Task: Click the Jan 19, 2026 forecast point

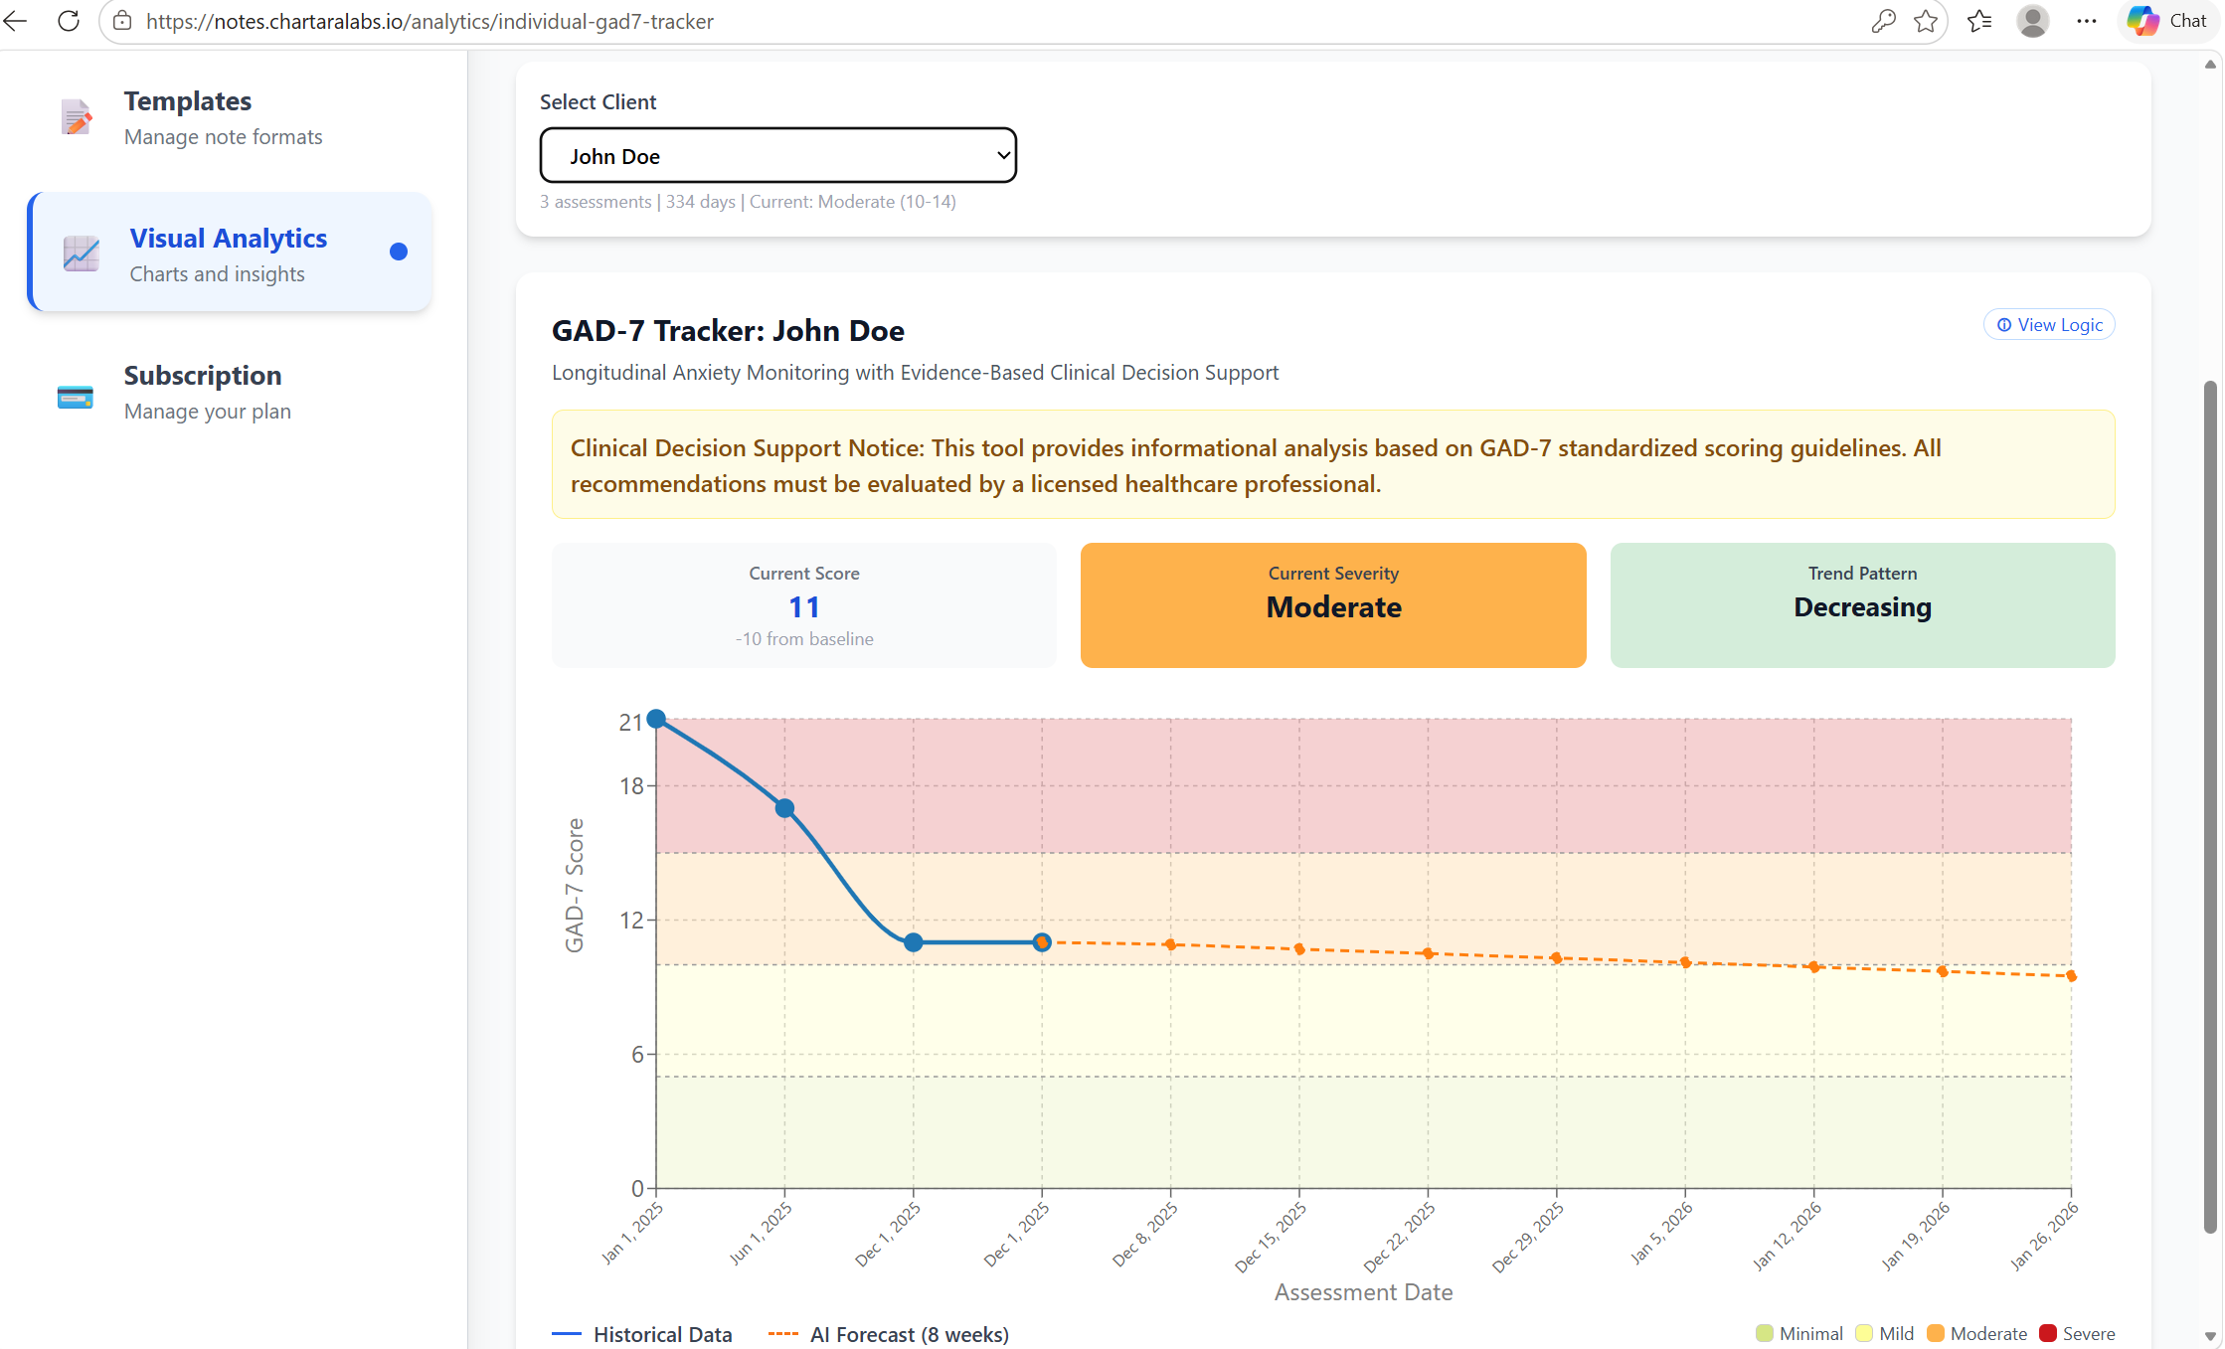Action: (1943, 971)
